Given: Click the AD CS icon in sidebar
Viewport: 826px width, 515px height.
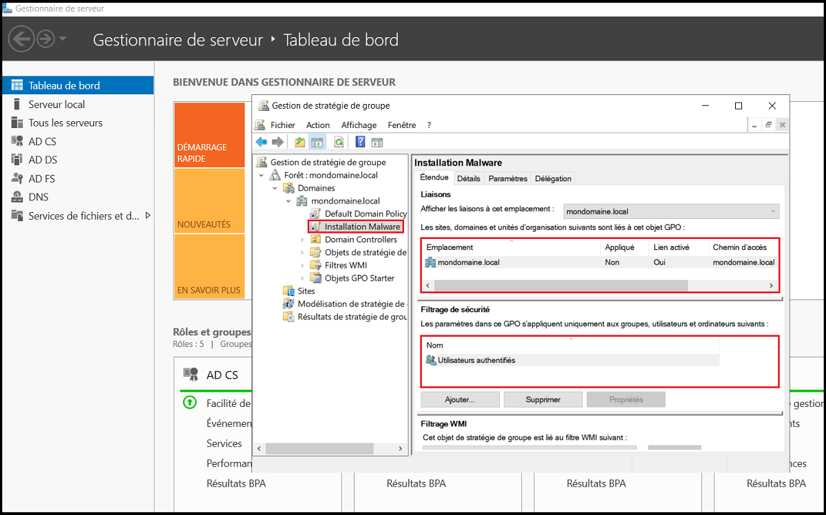Looking at the screenshot, I should tap(17, 141).
